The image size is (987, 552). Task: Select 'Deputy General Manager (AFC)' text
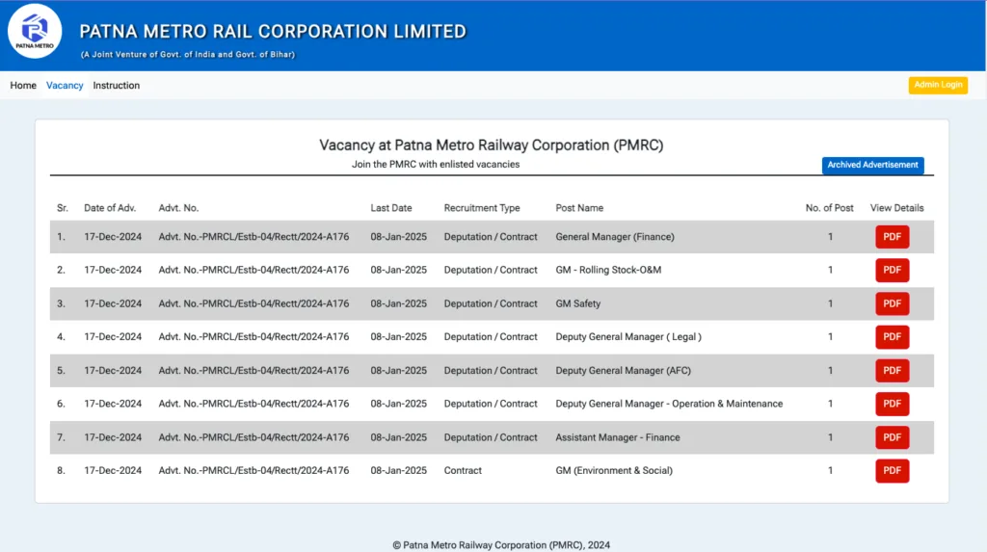[x=623, y=371]
